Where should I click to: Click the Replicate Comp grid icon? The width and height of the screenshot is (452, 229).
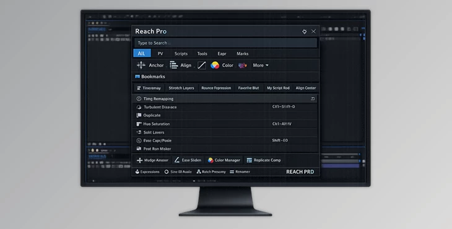click(x=250, y=160)
